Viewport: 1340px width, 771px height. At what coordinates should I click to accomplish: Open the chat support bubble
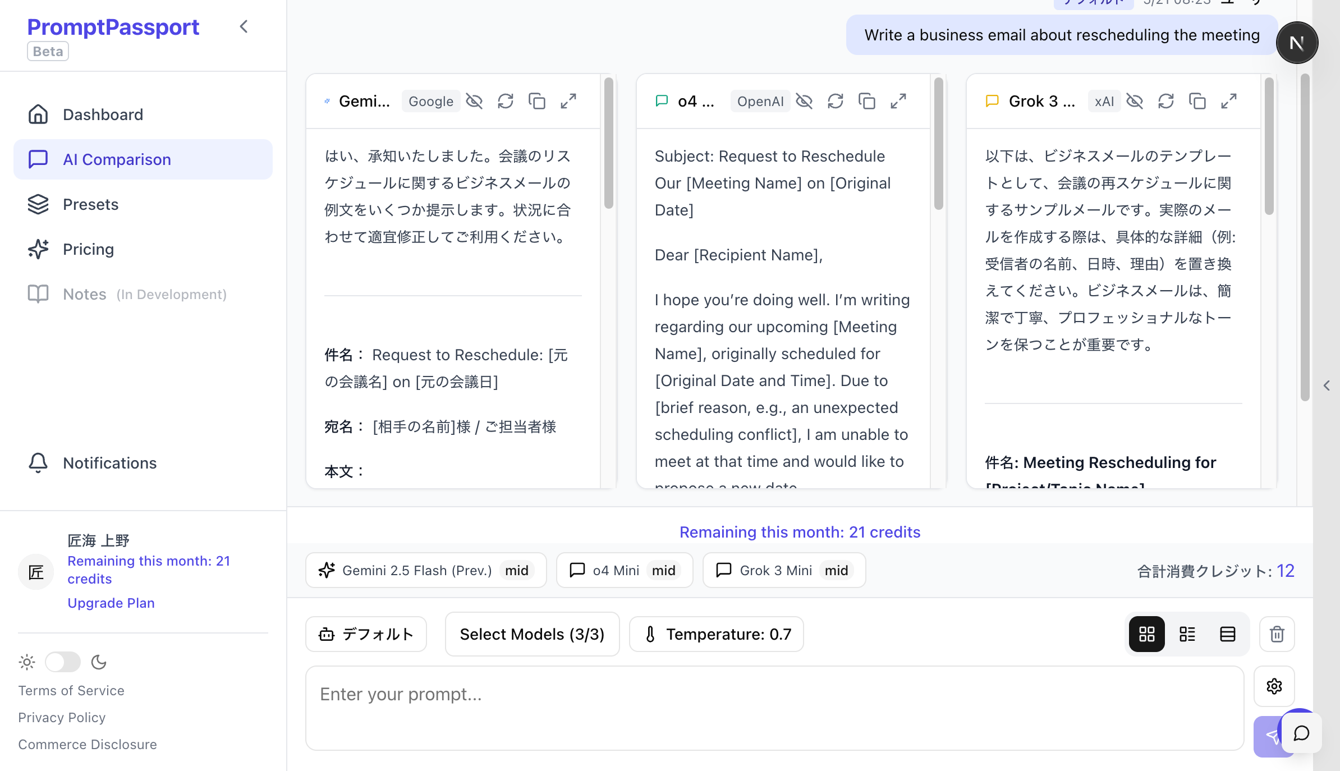coord(1302,733)
